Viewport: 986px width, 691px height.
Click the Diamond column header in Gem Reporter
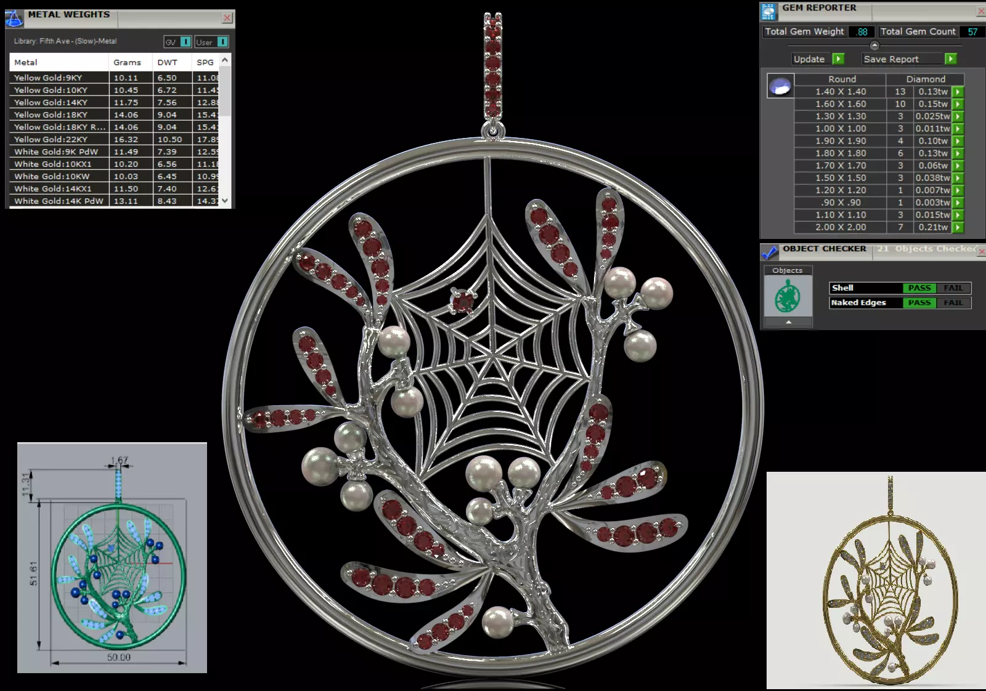[x=926, y=79]
